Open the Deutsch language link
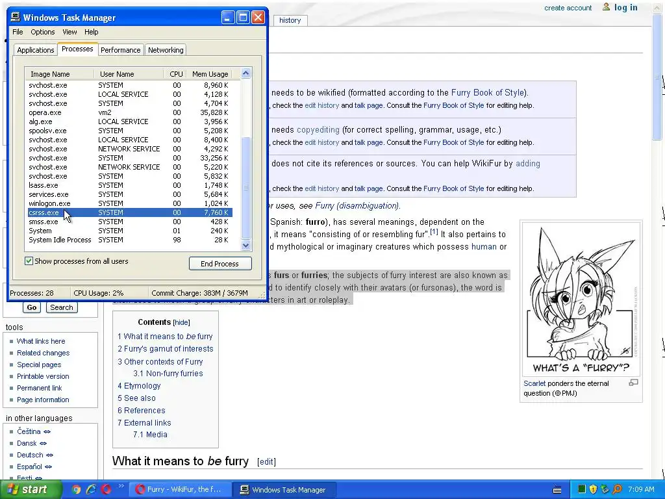This screenshot has width=665, height=499. [30, 455]
